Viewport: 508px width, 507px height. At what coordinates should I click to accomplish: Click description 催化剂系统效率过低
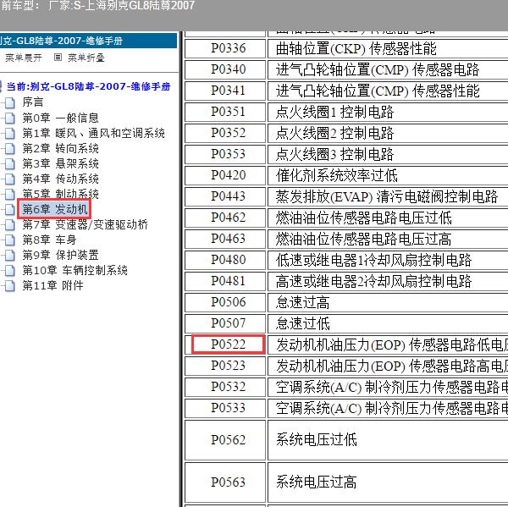point(337,175)
